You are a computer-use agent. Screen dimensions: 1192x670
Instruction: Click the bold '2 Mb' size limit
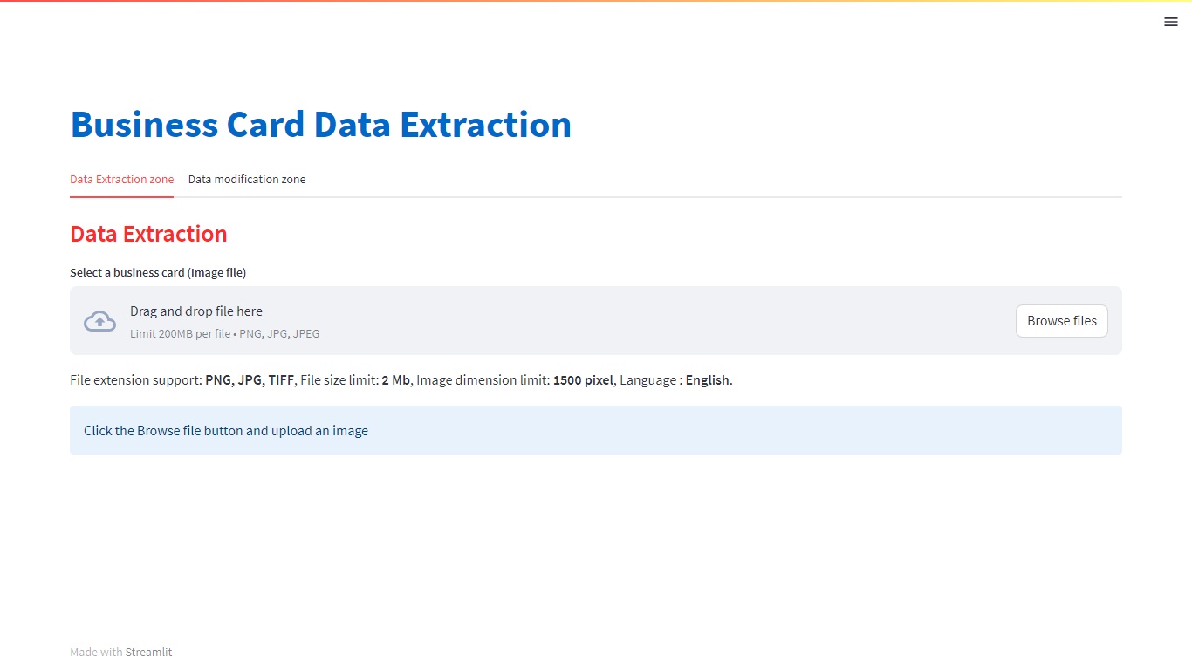pos(395,380)
